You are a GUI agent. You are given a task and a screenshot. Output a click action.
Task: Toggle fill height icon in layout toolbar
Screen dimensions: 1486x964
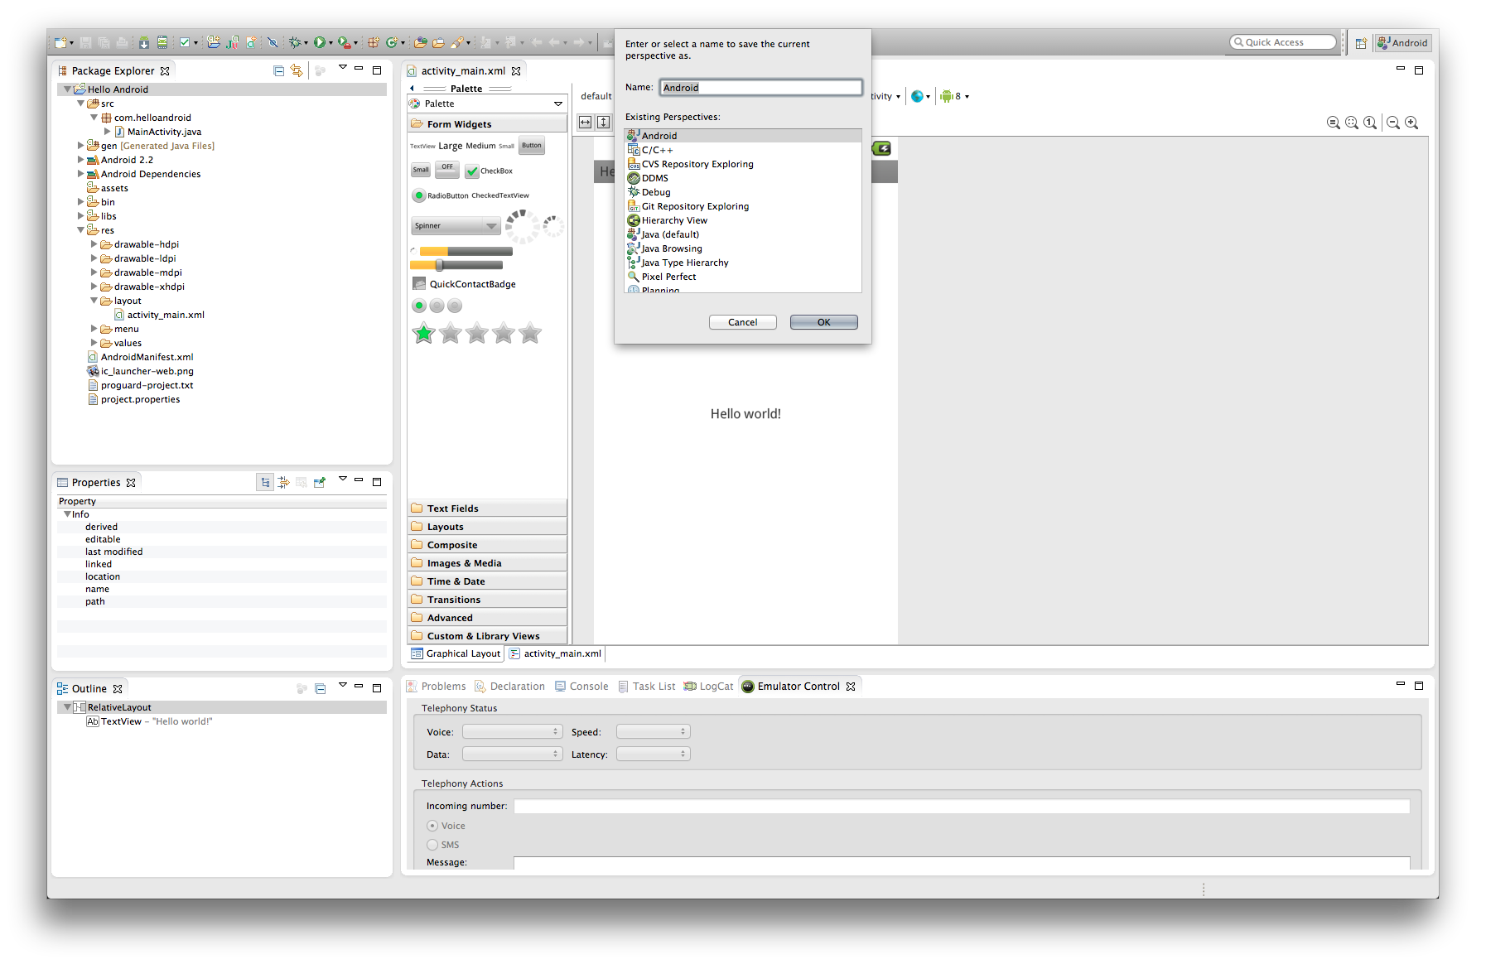(x=604, y=122)
